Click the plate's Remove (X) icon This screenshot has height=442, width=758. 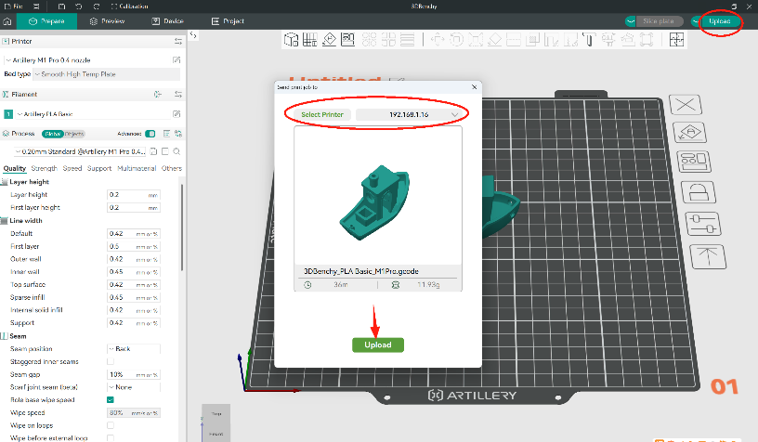point(686,104)
